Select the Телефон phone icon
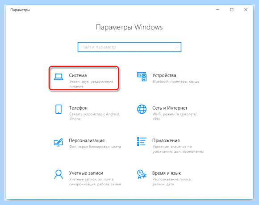The width and height of the screenshot is (259, 205). tap(58, 109)
